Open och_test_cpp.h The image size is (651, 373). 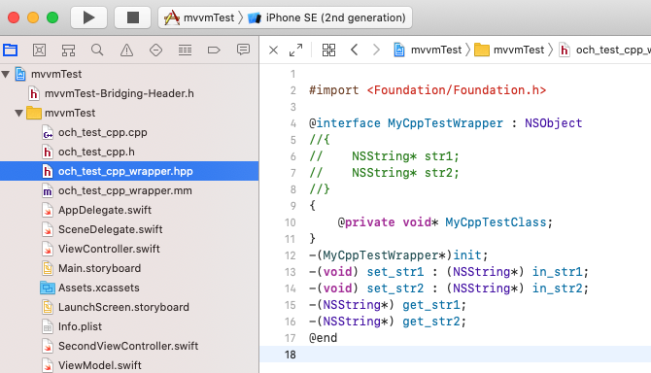[x=129, y=152]
